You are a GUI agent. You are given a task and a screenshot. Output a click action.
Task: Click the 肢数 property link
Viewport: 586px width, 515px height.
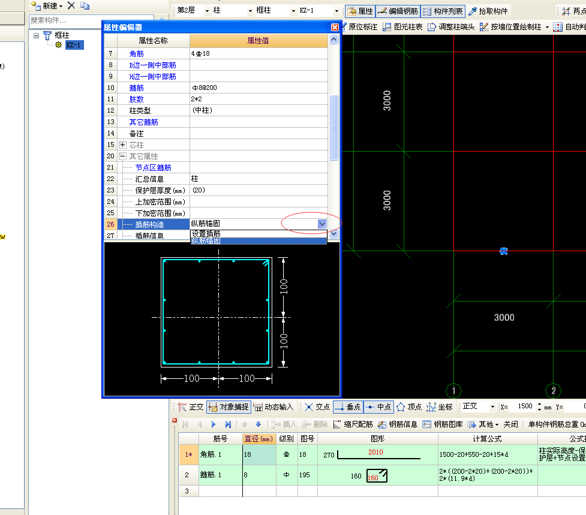coord(136,100)
